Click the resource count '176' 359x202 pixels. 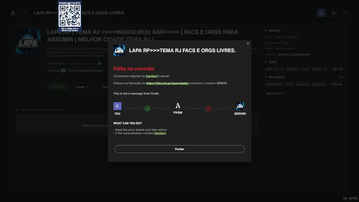[341, 77]
